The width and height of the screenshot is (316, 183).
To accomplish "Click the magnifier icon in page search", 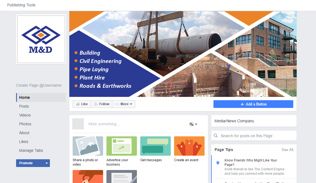I will point(216,136).
